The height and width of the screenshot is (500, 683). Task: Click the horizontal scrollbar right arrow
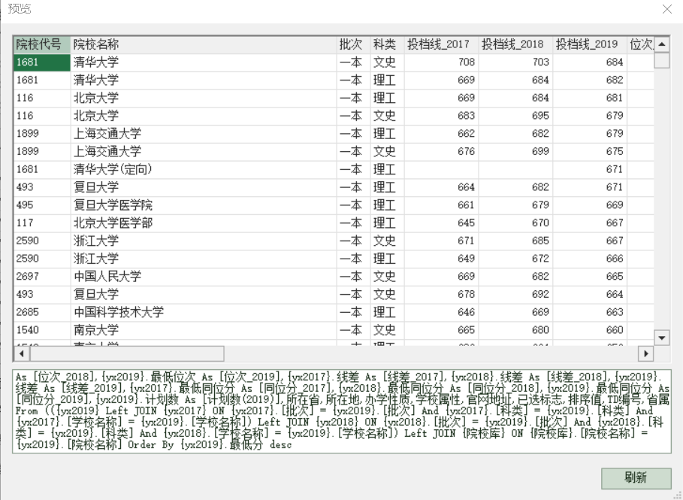[x=645, y=353]
